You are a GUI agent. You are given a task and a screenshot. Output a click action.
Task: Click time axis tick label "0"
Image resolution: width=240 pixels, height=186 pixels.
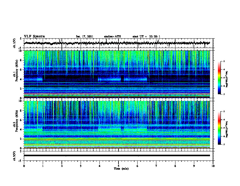24,166
